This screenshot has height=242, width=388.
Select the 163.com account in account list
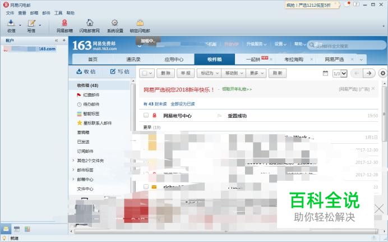pyautogui.click(x=29, y=49)
